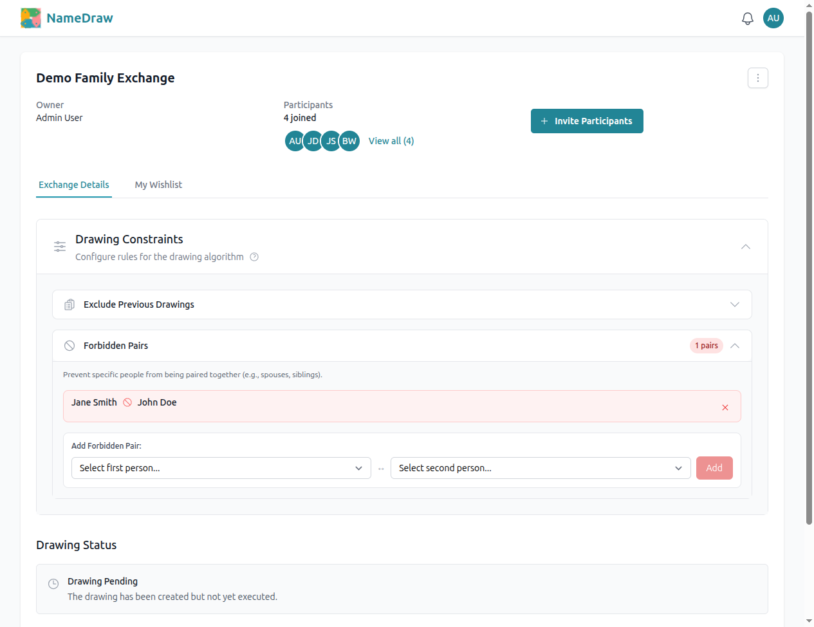The width and height of the screenshot is (814, 627).
Task: Click the JD participant avatar
Action: 313,141
